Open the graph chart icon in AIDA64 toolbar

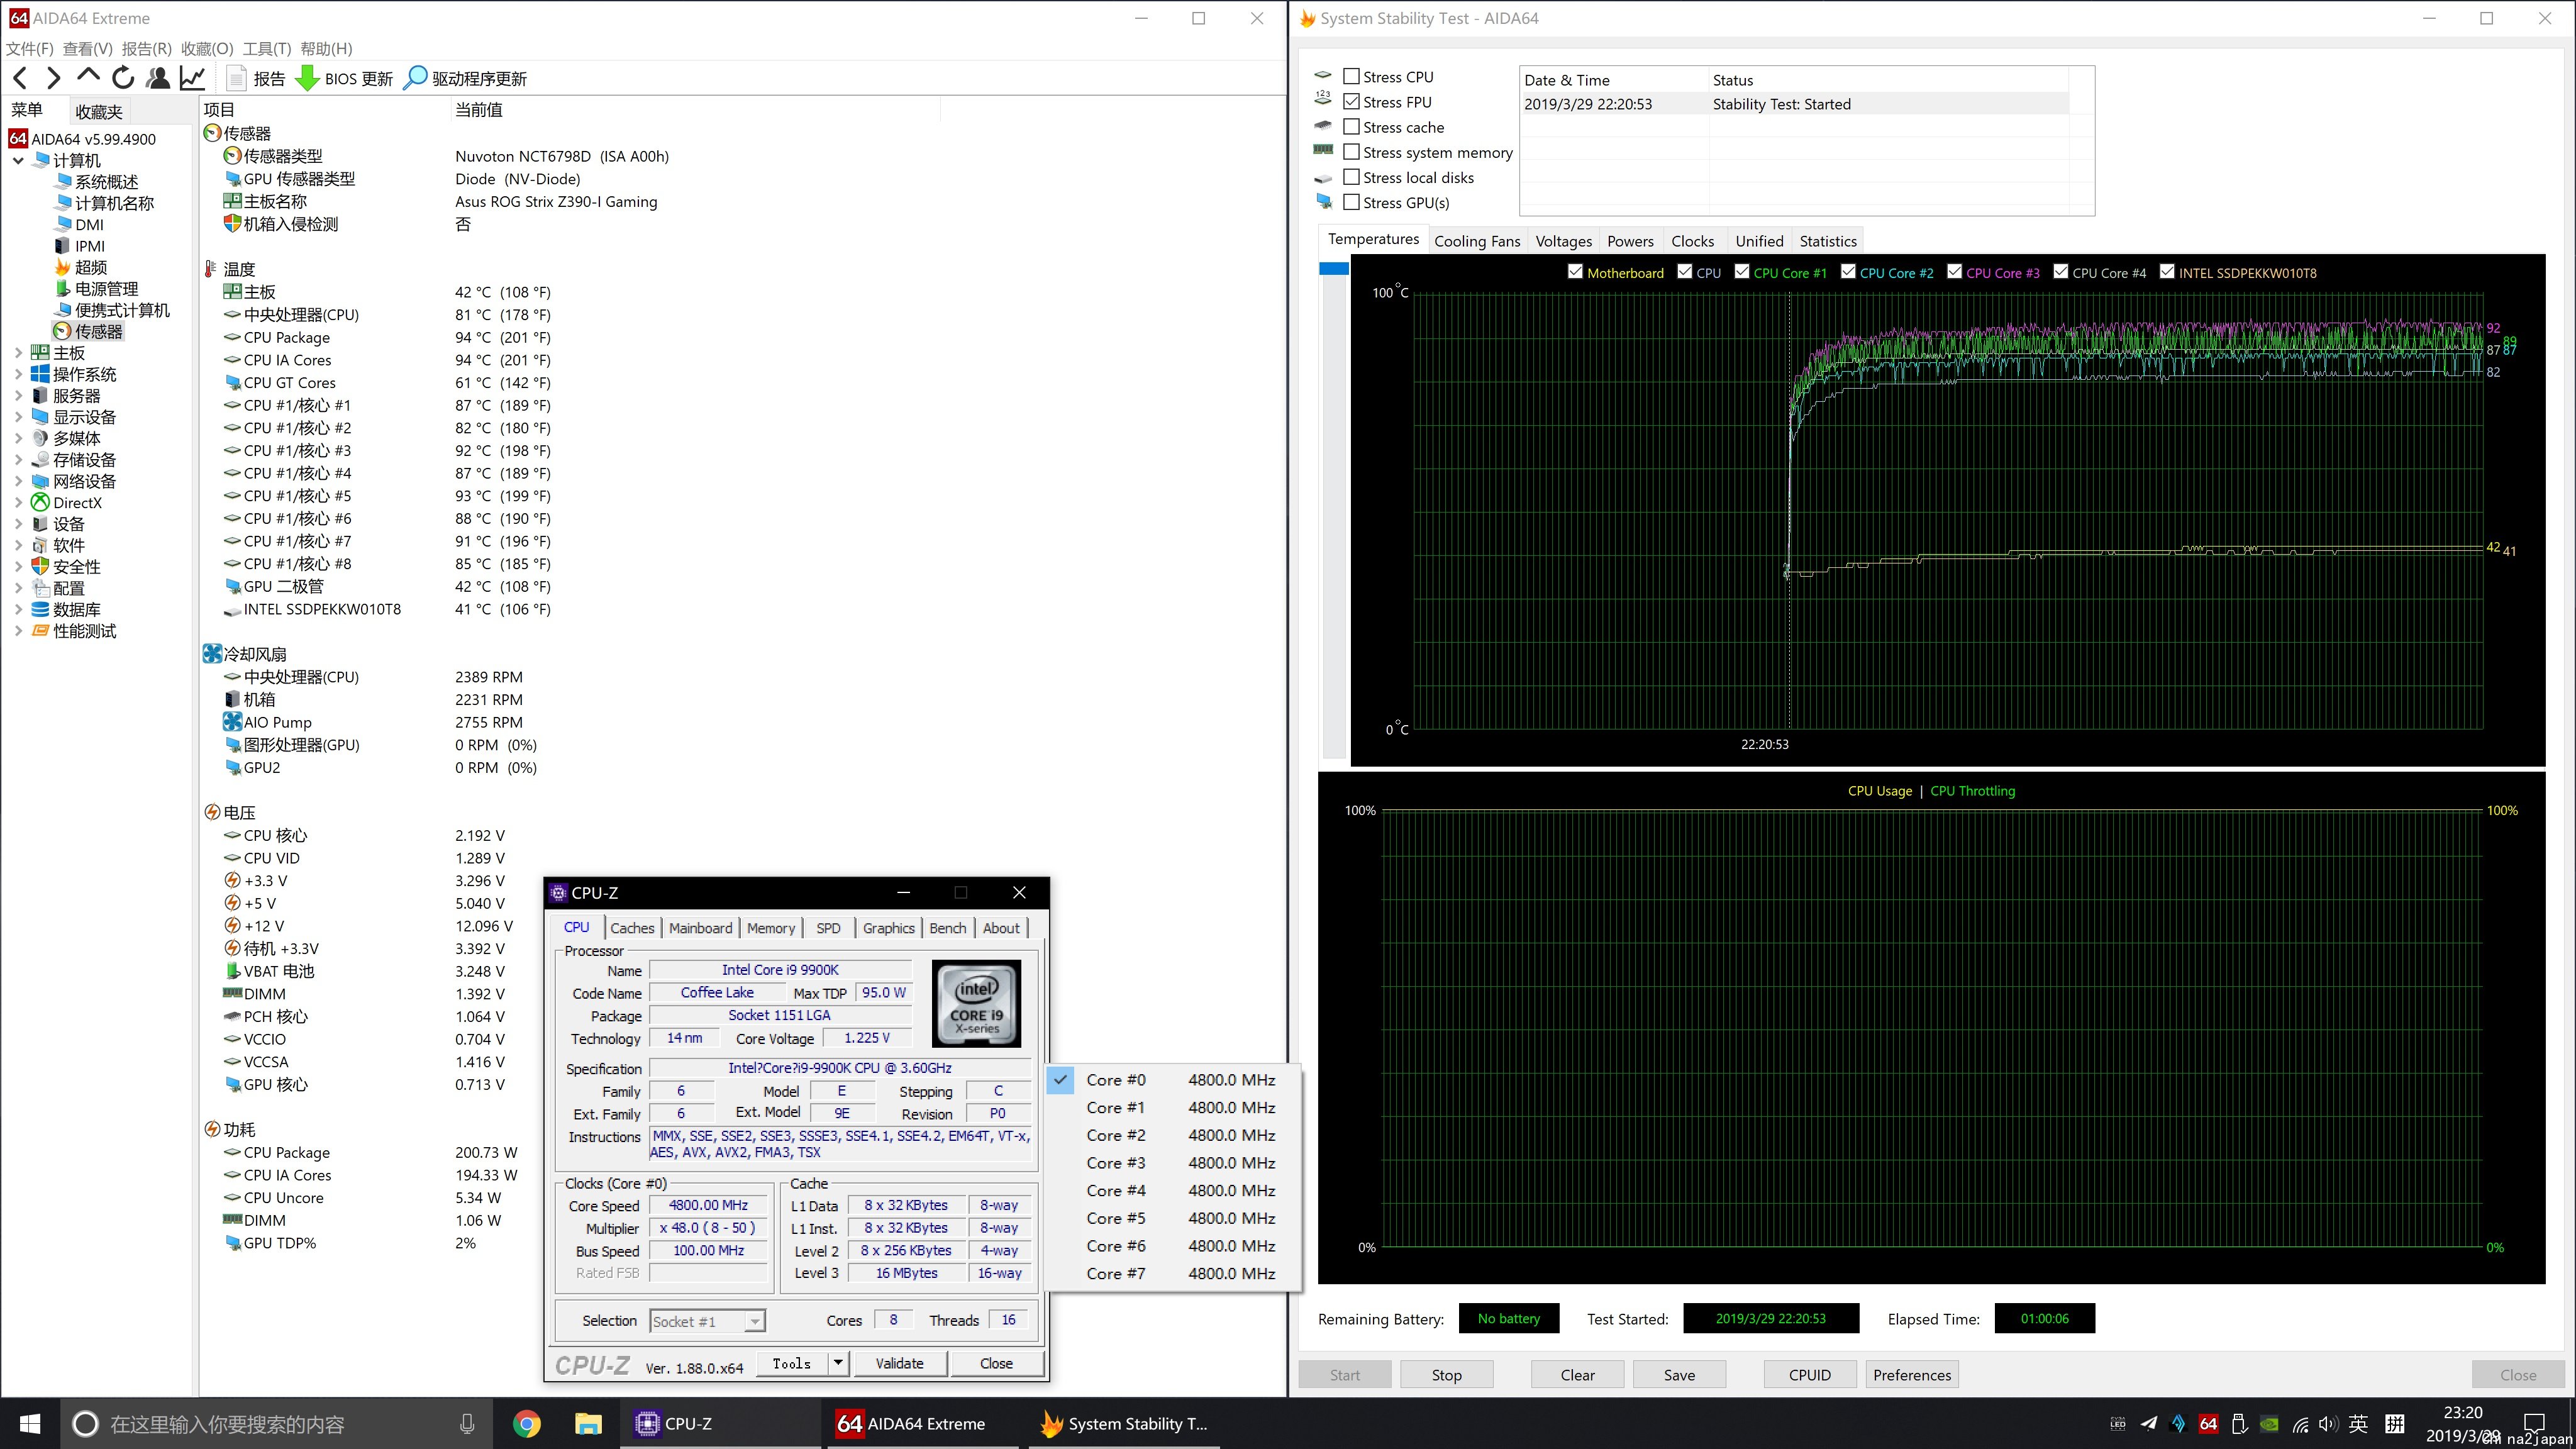[192, 78]
